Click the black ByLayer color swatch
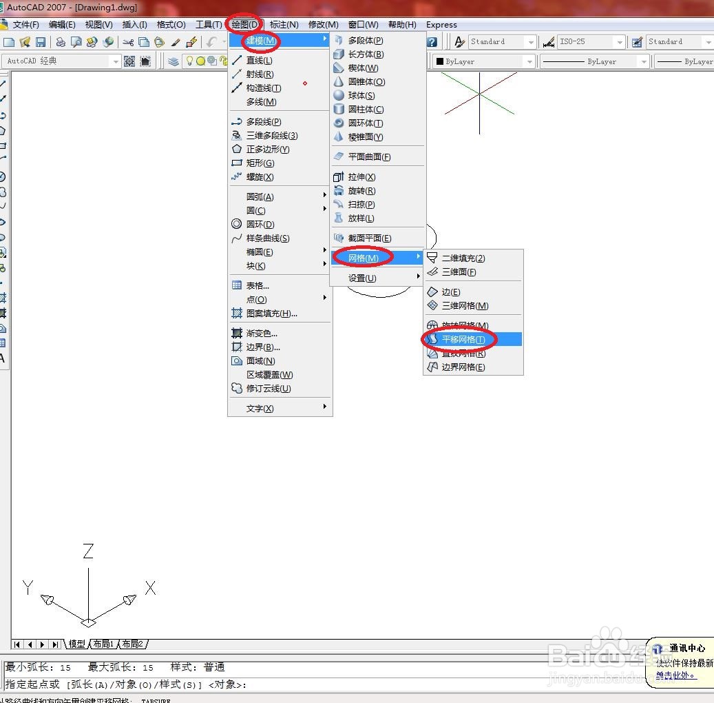The image size is (714, 703). point(440,61)
